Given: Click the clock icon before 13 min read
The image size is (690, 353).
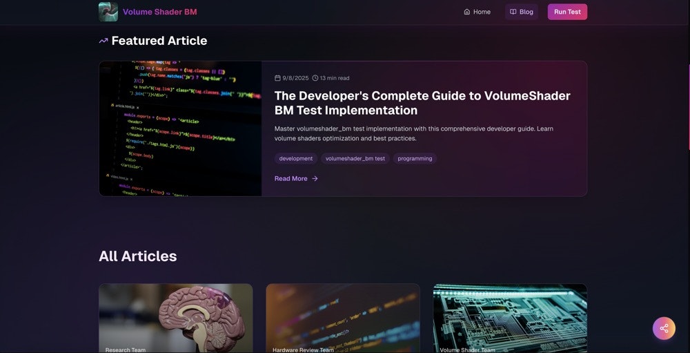Looking at the screenshot, I should point(315,78).
